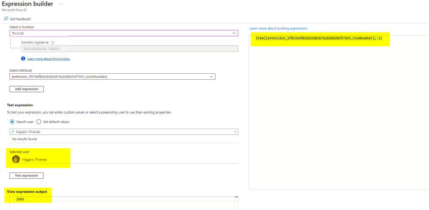
Task: Click inside the user search field
Action: (124, 132)
